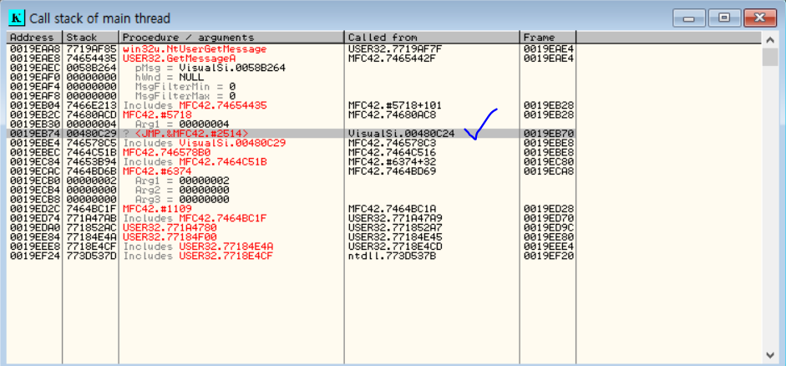Click called-from entry USER32.771852A7
786x366 pixels.
point(396,227)
